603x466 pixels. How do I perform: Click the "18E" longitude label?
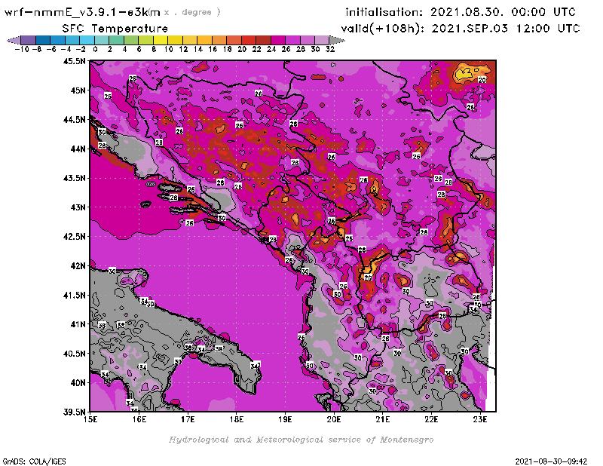[237, 419]
